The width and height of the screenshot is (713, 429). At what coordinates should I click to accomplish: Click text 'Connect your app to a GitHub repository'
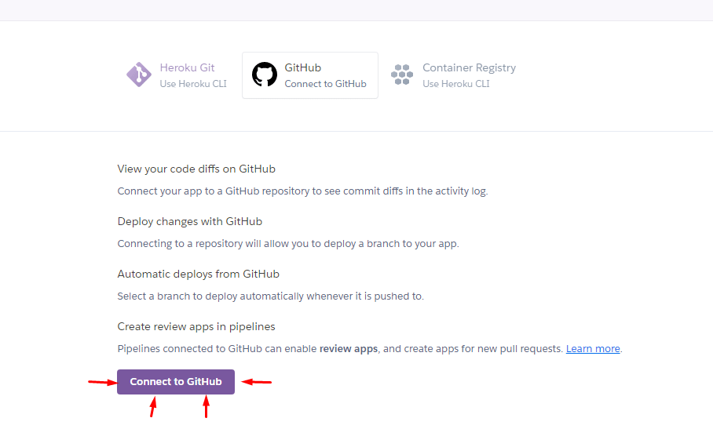(214, 191)
